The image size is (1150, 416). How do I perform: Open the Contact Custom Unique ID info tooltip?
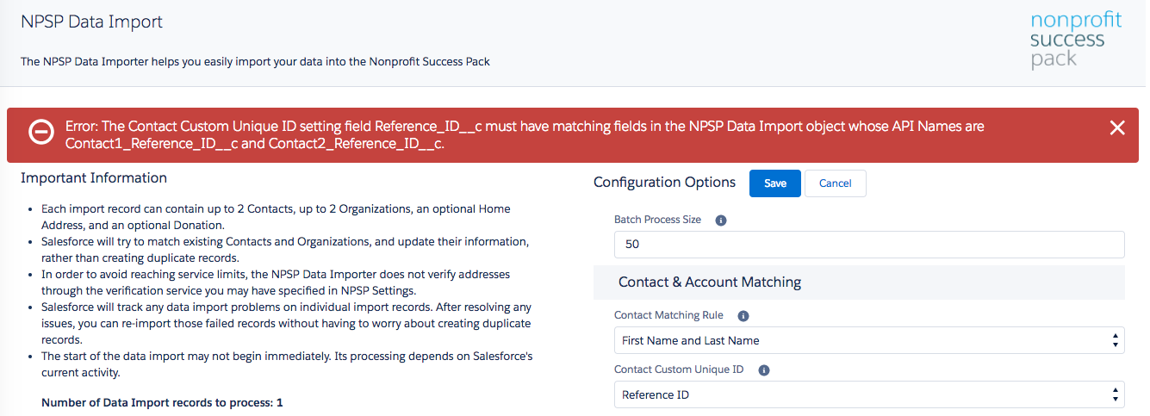[763, 370]
